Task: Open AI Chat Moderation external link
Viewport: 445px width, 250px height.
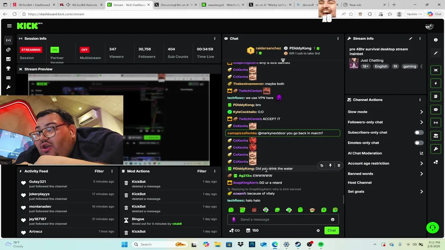Action: point(421,153)
